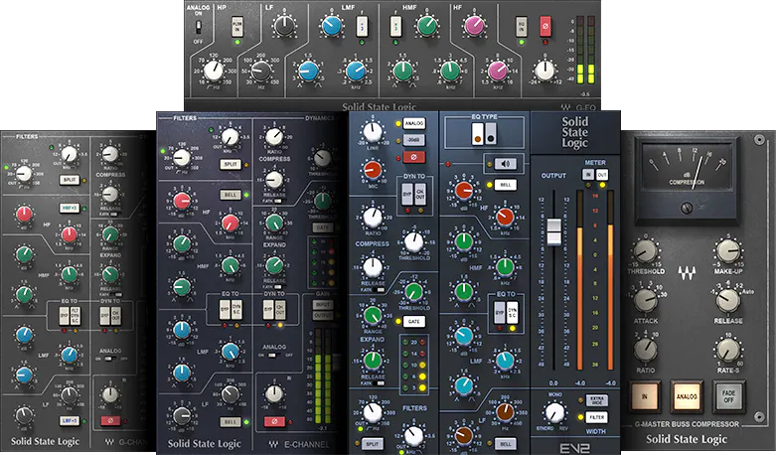Screen dimensions: 776x455
Task: Click E-Channel GAIN INPUT button
Action: [x=322, y=305]
